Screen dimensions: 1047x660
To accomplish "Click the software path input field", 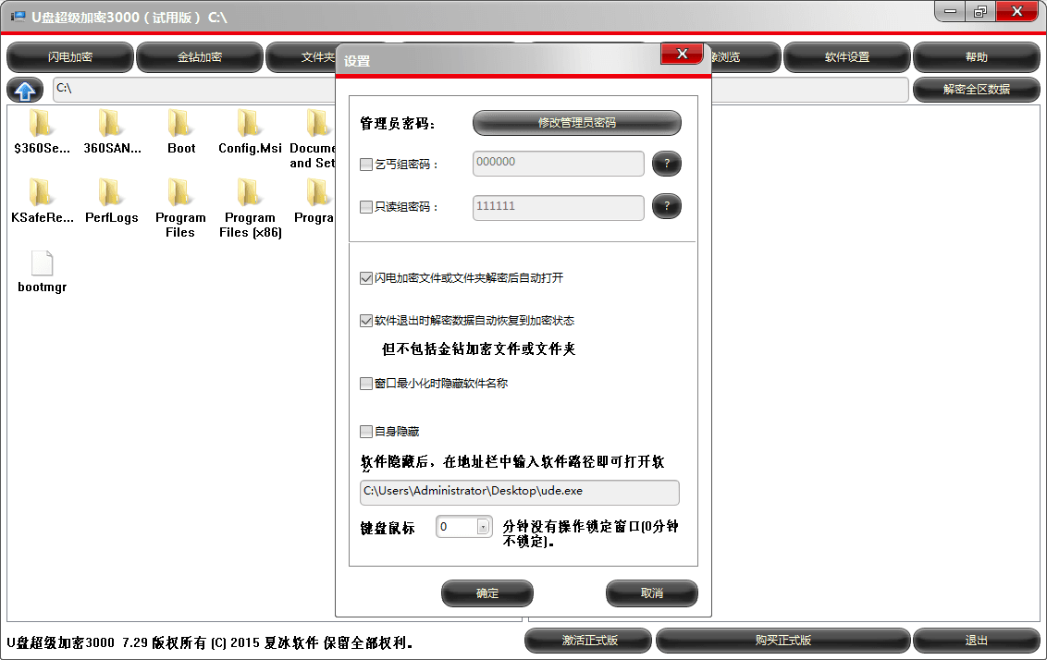I will [519, 492].
